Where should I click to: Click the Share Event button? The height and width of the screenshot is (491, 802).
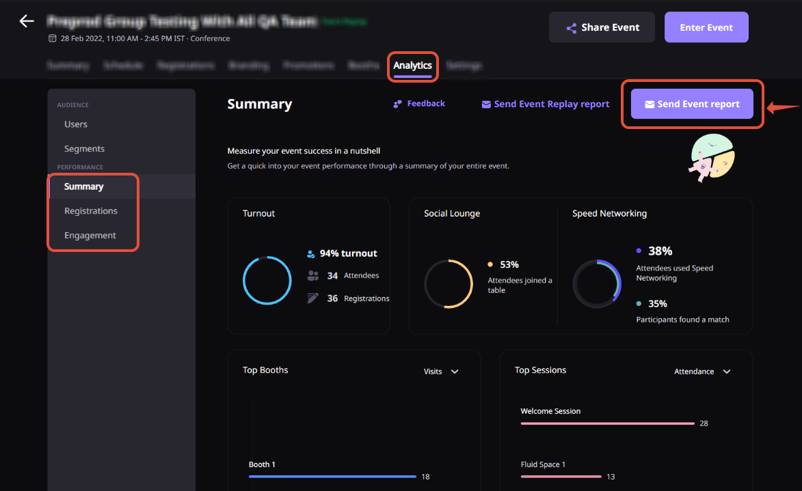(x=602, y=27)
